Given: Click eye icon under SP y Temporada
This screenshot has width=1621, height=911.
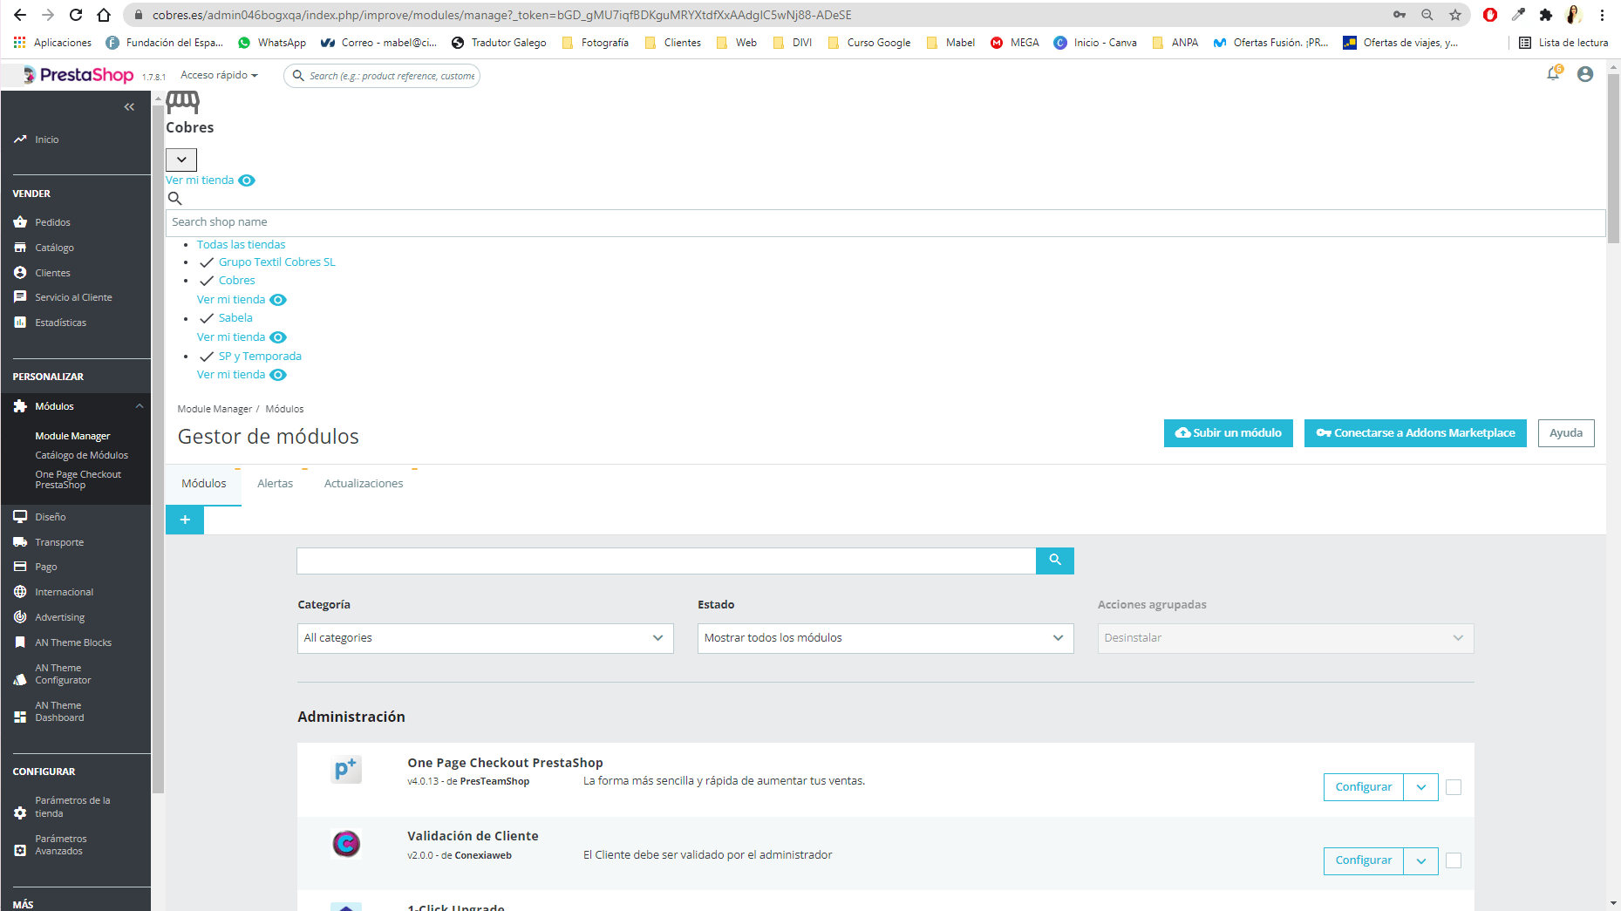Looking at the screenshot, I should tap(278, 375).
